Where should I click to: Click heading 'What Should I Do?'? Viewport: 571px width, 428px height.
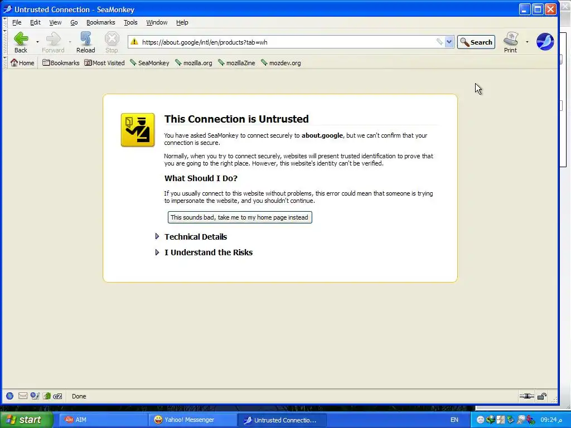(x=201, y=178)
